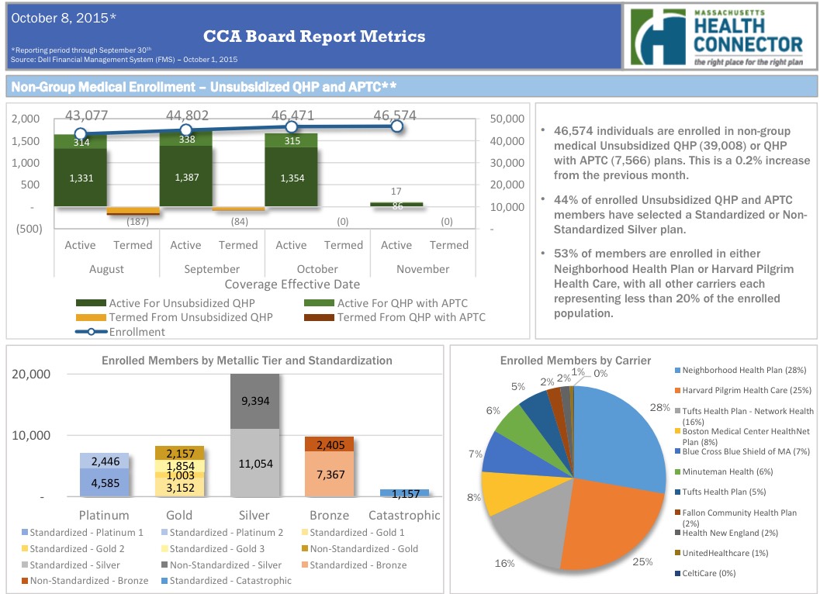The image size is (820, 594).
Task: Click the gray Tufts Network Health pie slice
Action: [520, 527]
